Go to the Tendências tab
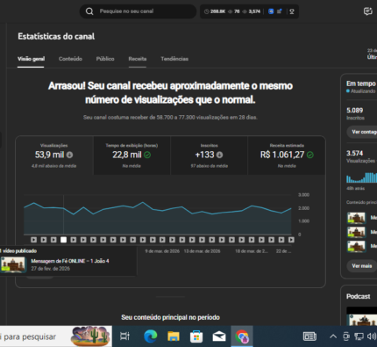The width and height of the screenshot is (377, 347). (x=174, y=59)
